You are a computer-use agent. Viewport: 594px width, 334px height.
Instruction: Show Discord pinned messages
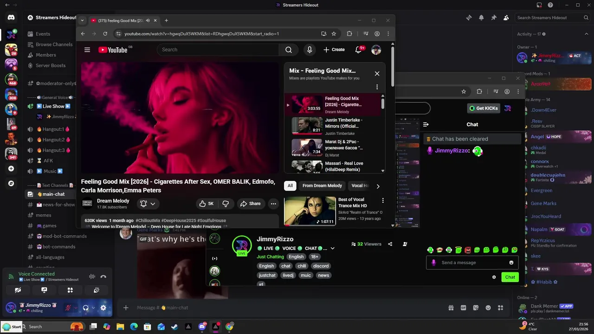[x=494, y=18]
